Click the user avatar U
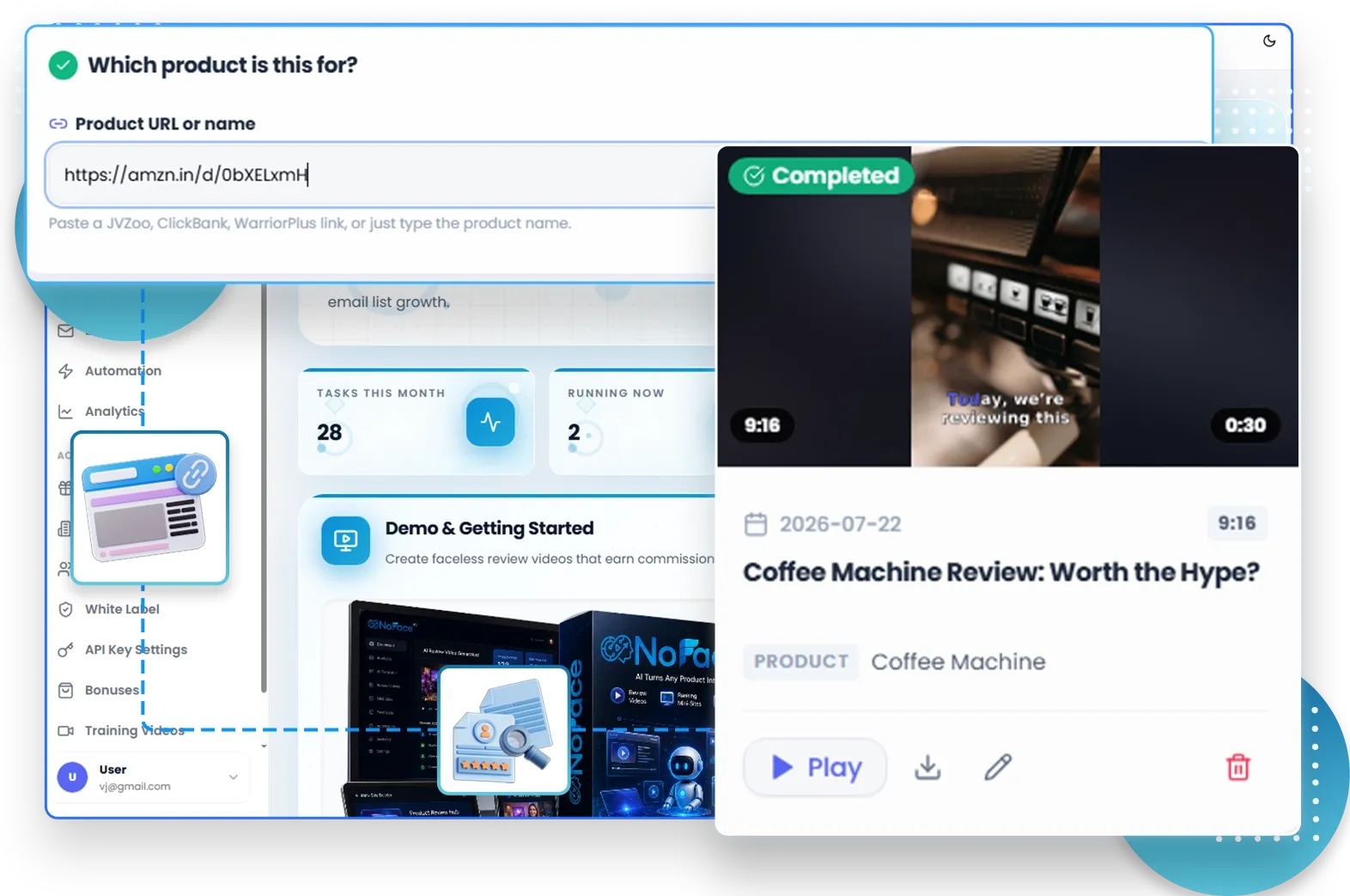Image resolution: width=1350 pixels, height=896 pixels. 72,777
